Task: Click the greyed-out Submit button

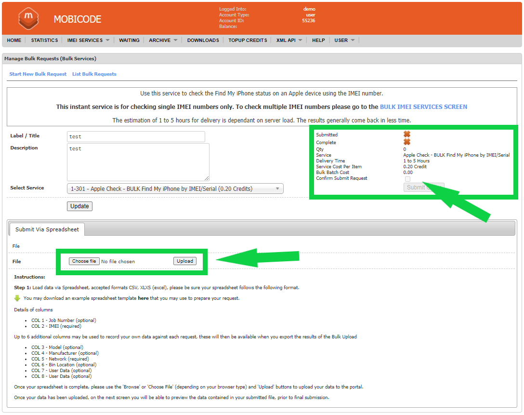Action: (x=424, y=187)
